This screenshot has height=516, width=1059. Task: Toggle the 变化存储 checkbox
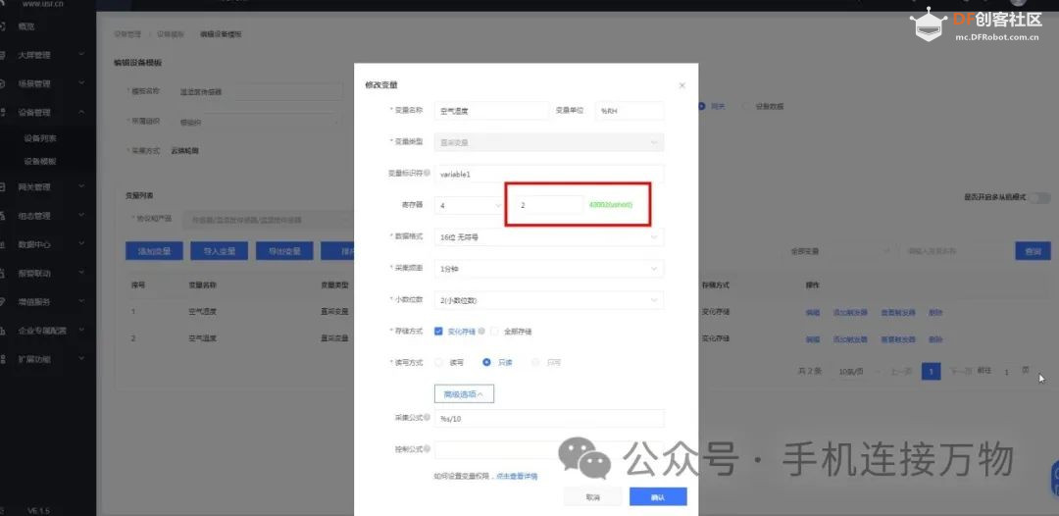point(438,331)
